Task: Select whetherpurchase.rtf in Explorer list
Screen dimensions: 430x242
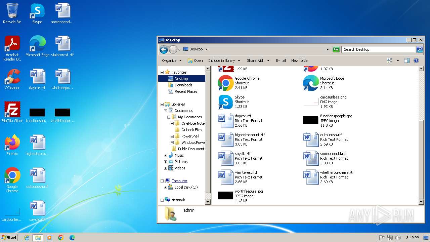Action: coord(329,177)
